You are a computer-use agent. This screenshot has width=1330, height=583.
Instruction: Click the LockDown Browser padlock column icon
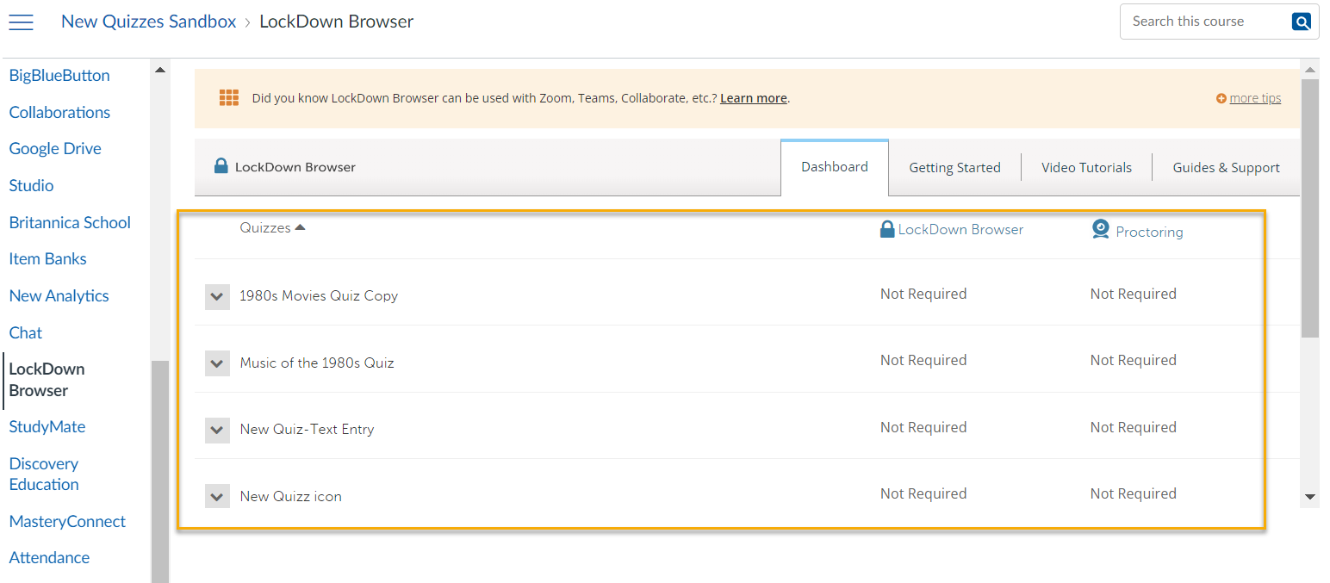(887, 229)
